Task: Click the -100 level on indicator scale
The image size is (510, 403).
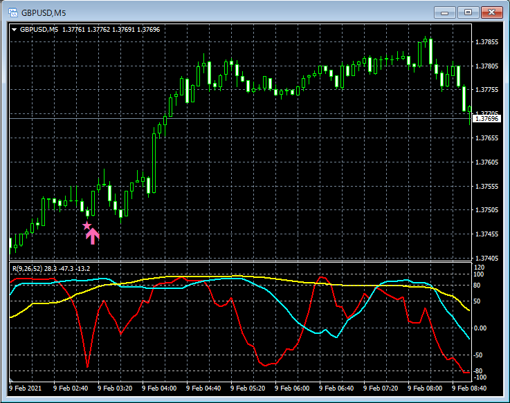Action: click(482, 377)
